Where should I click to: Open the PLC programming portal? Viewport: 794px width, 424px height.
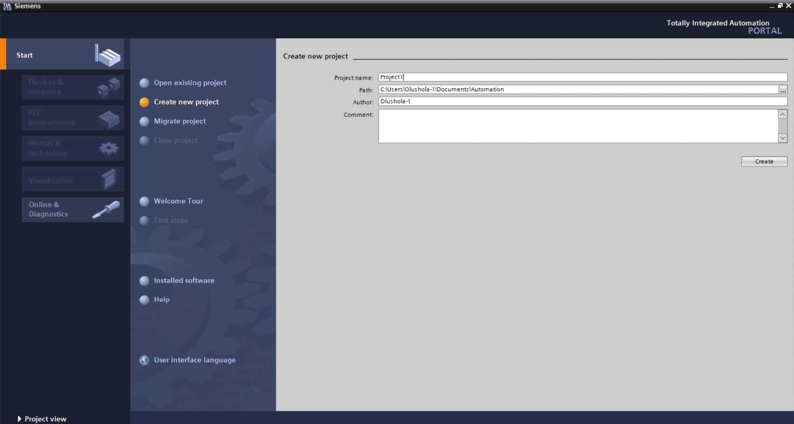73,118
